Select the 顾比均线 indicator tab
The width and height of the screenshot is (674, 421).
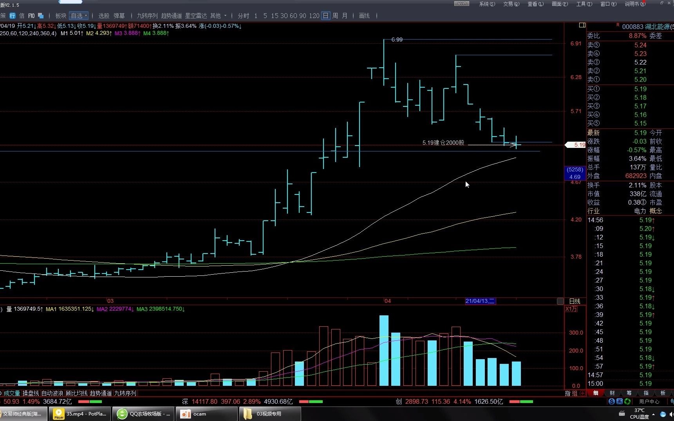click(76, 393)
